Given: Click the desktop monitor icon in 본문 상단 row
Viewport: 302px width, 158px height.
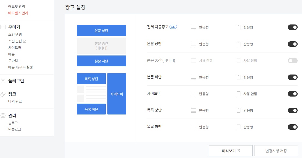Looking at the screenshot, I should 193,44.
